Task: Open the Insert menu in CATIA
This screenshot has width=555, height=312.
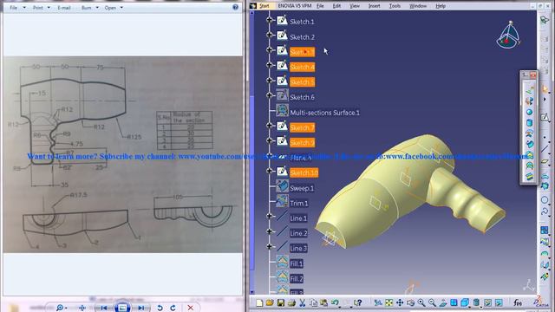Action: point(374,6)
